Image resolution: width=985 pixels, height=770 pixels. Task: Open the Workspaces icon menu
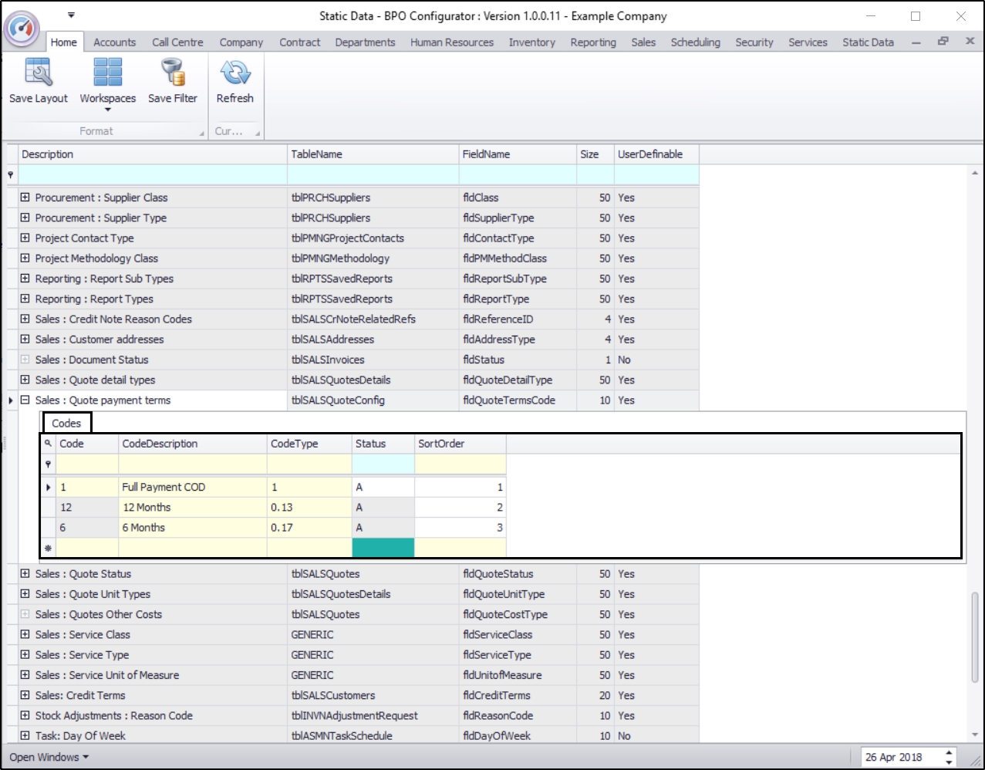click(x=107, y=73)
